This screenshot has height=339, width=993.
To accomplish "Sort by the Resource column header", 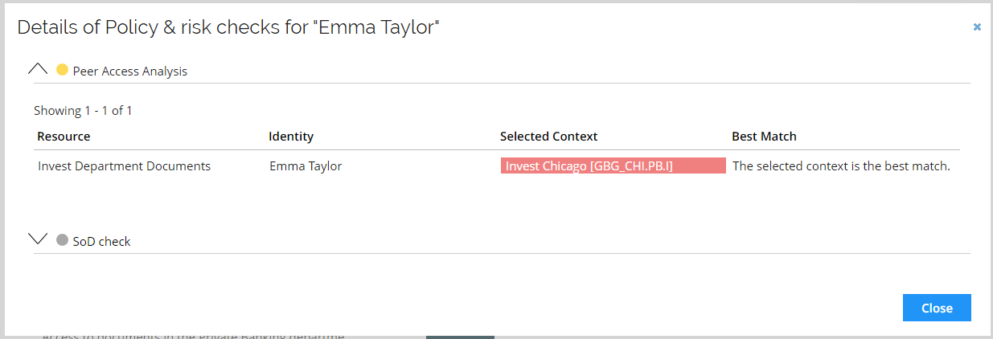I will [64, 136].
